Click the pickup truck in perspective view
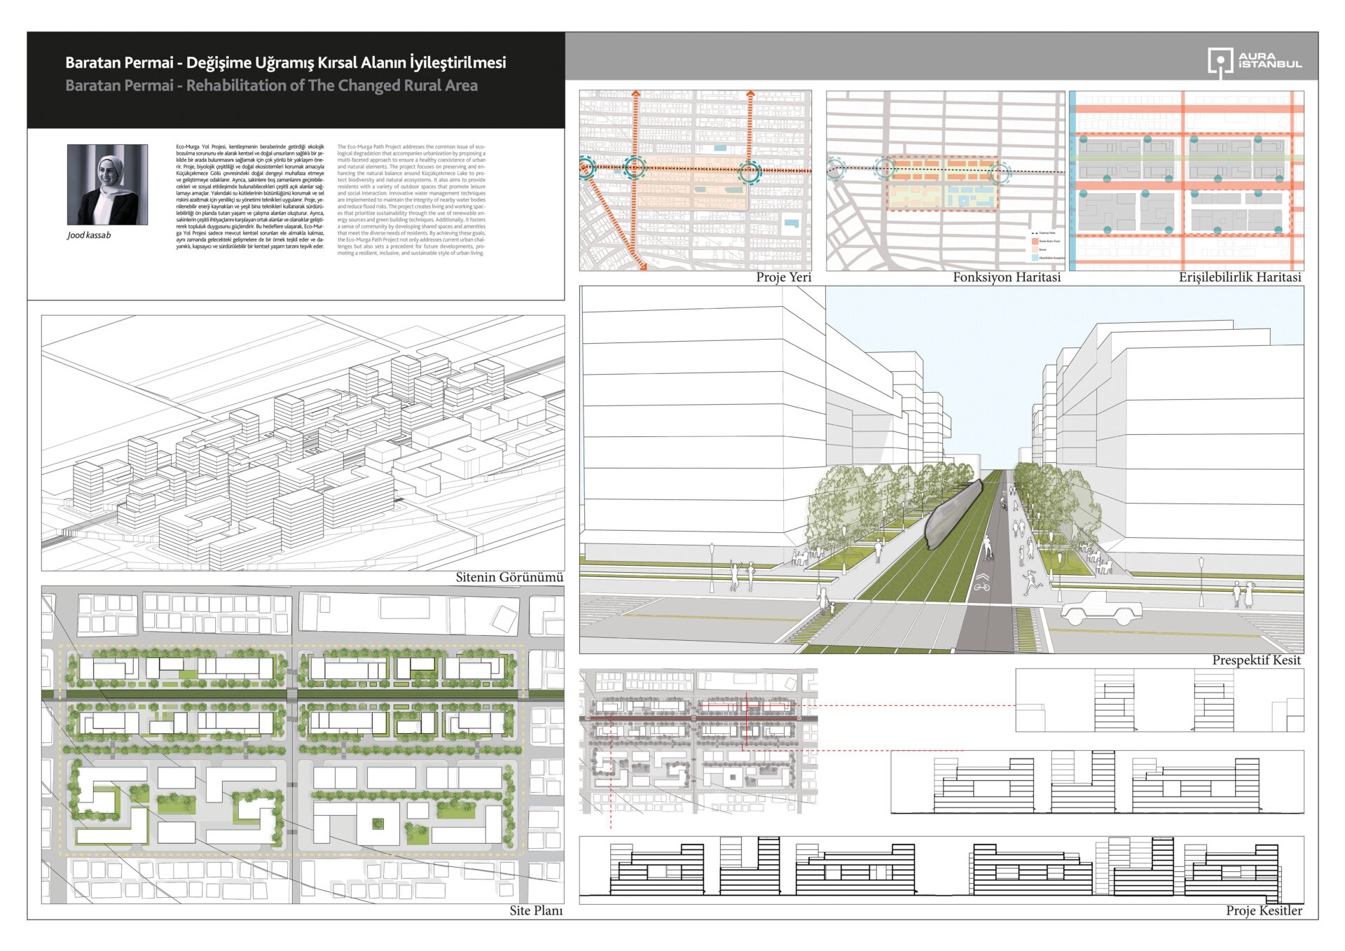Image resolution: width=1345 pixels, height=951 pixels. pyautogui.click(x=1101, y=608)
